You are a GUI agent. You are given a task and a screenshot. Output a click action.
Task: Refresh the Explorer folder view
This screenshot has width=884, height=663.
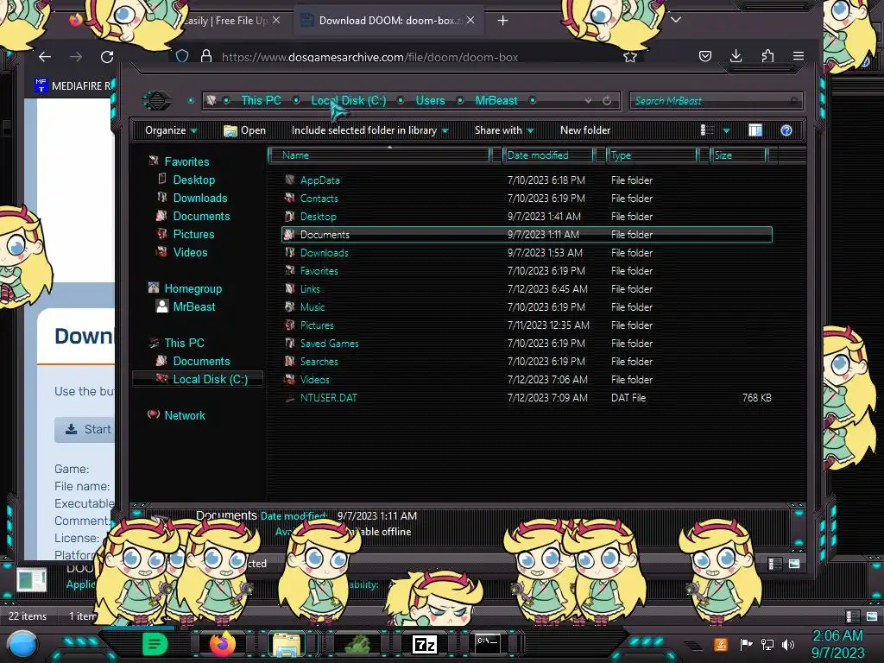point(607,100)
